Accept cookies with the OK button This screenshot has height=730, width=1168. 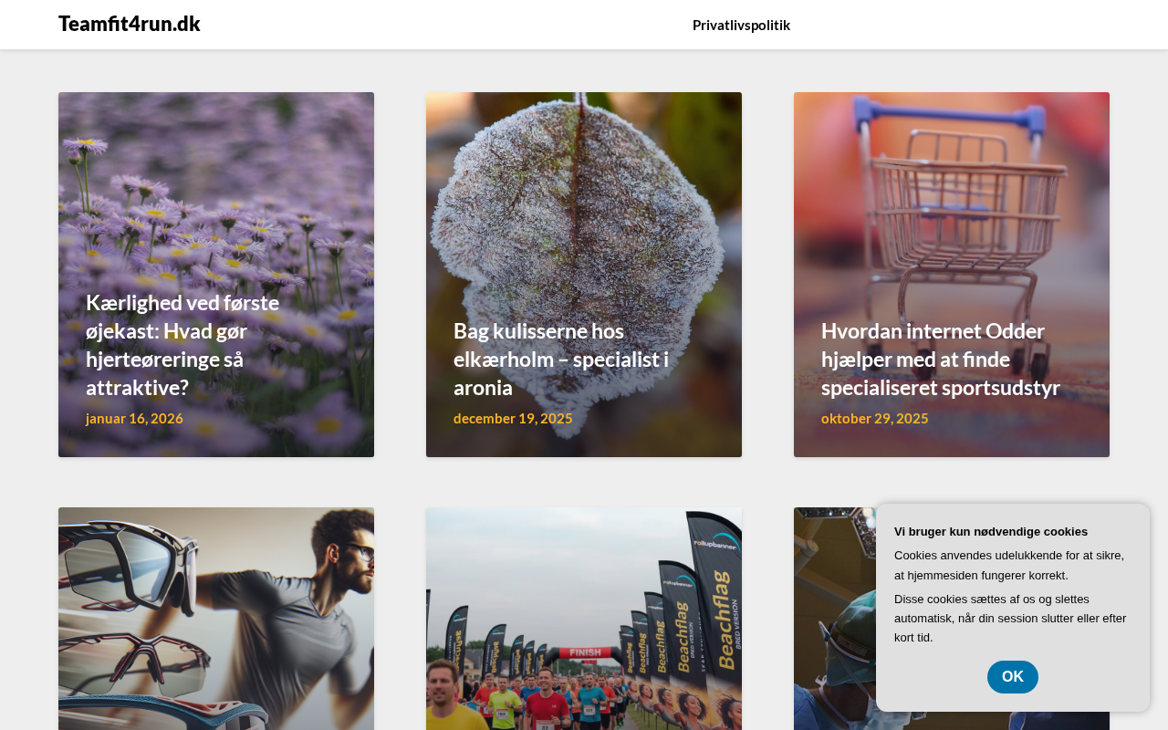pyautogui.click(x=1013, y=677)
